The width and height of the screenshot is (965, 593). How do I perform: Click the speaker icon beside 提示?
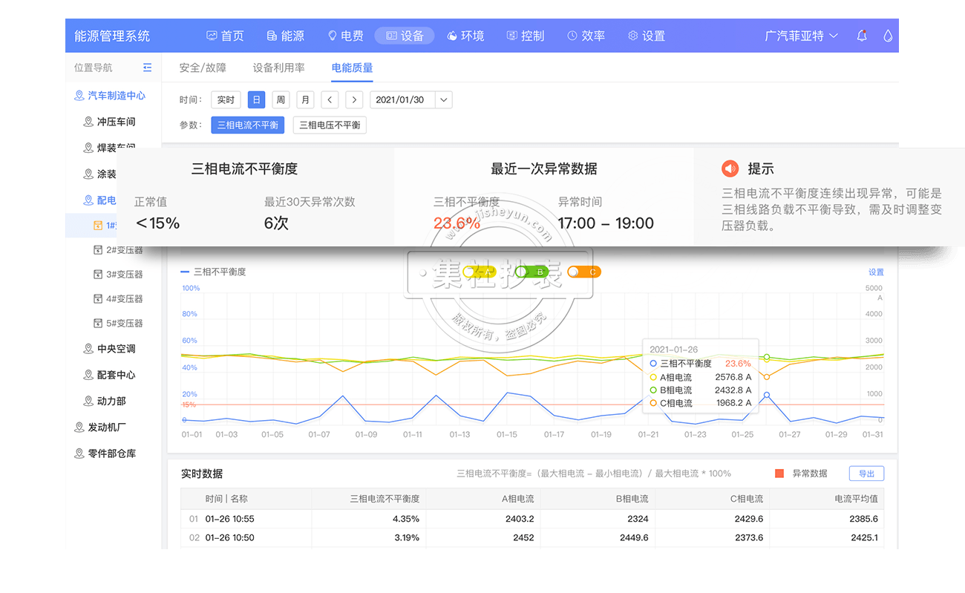730,168
